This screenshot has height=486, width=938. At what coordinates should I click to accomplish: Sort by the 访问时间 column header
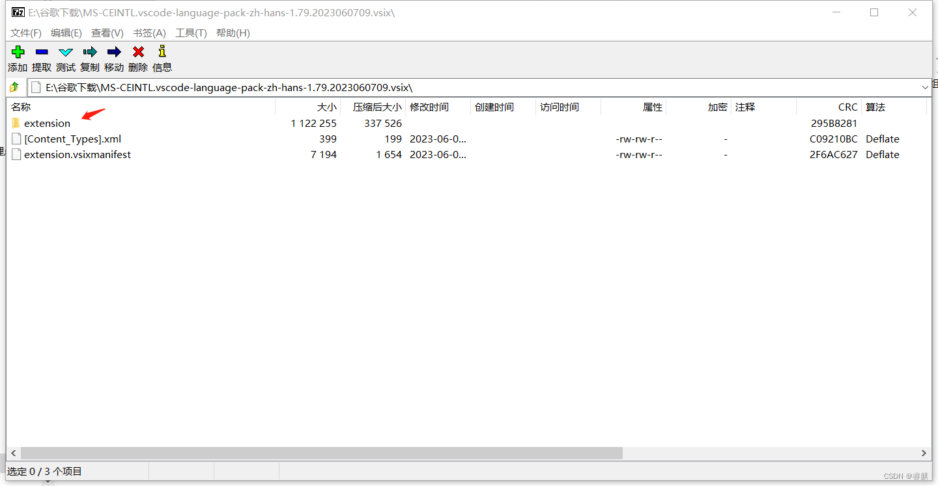[568, 107]
